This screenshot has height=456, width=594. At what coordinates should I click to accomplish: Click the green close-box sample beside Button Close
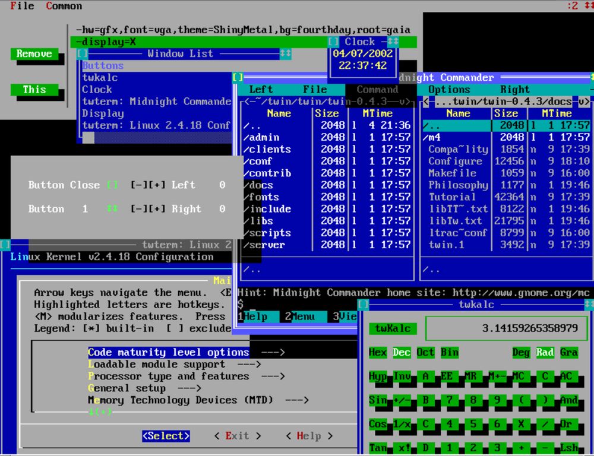click(x=112, y=185)
